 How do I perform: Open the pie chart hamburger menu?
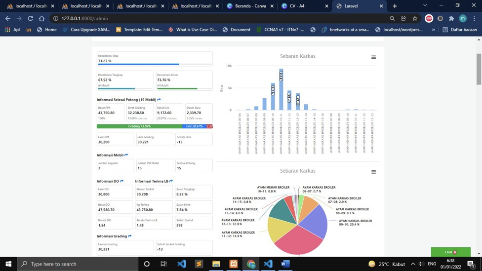(373, 172)
